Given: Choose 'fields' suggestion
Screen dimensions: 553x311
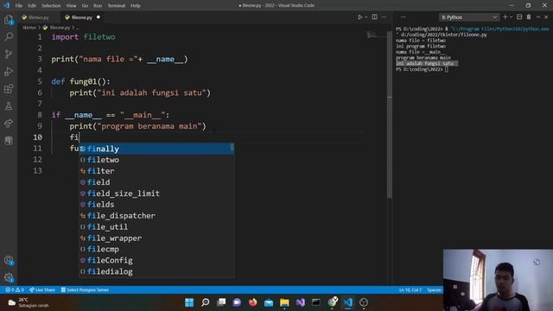Looking at the screenshot, I should (x=156, y=205).
